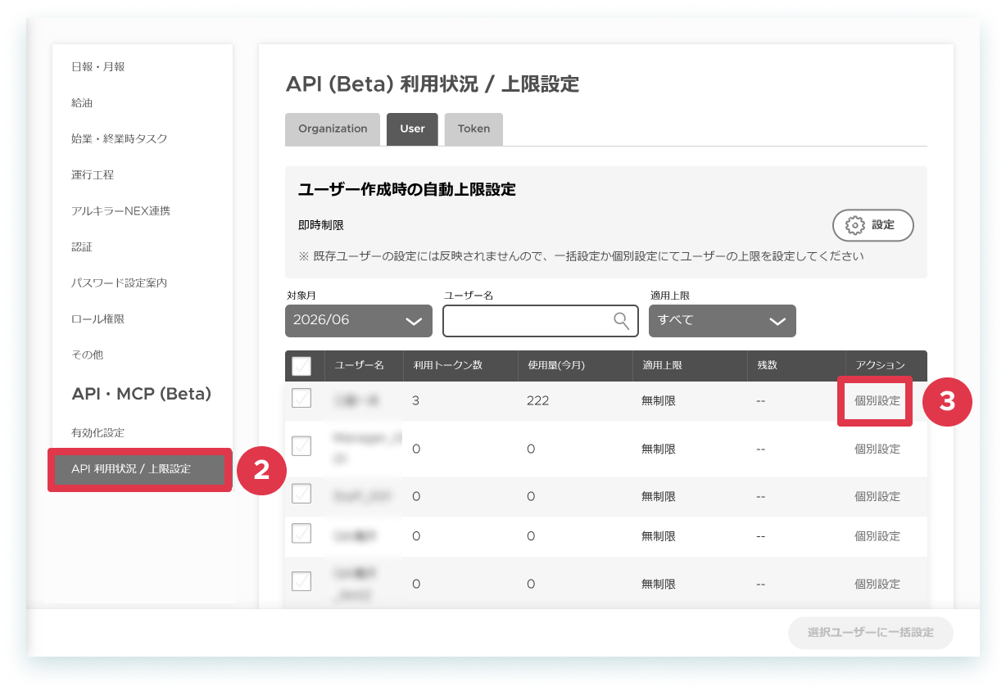Click the magnifier icon in ユーザー名 search
1006x691 pixels.
tap(622, 320)
